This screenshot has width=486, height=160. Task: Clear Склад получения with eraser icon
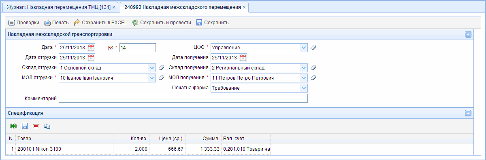click(x=313, y=67)
